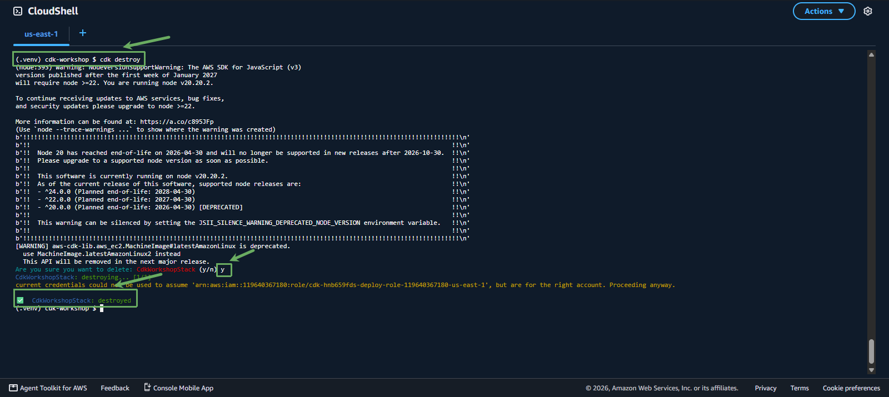Image resolution: width=889 pixels, height=397 pixels.
Task: Click the terminal prompt cursor line
Action: pos(59,309)
